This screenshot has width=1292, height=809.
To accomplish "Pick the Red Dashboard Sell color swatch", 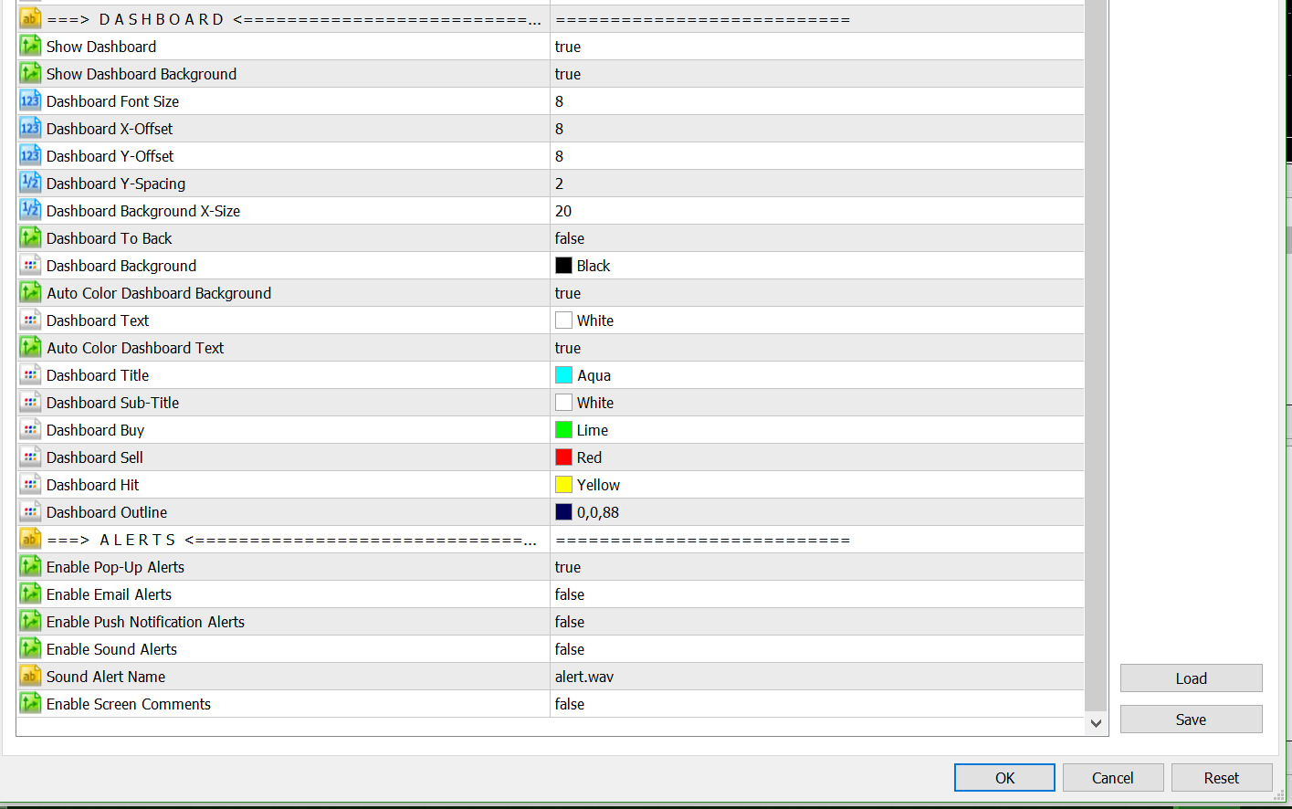I will tap(564, 457).
